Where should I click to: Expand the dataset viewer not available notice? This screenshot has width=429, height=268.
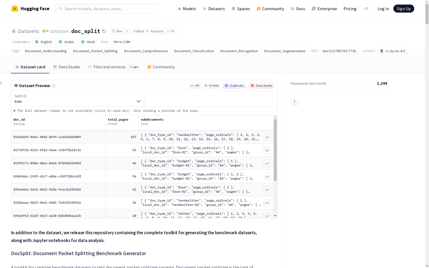106,111
